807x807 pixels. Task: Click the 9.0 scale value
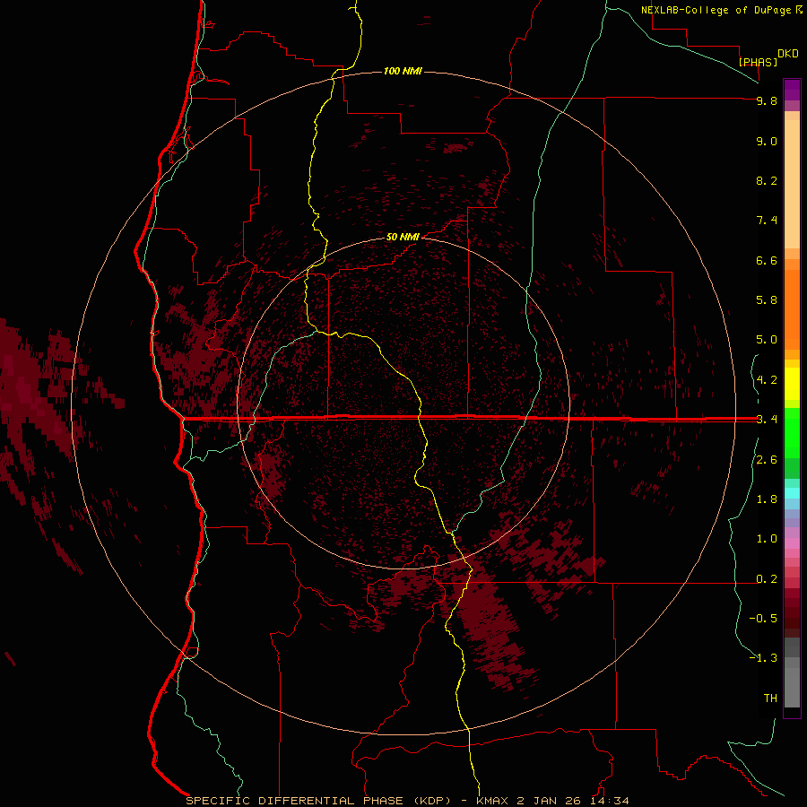coord(767,141)
